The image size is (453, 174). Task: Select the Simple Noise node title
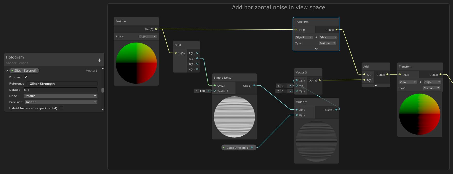pyautogui.click(x=223, y=78)
